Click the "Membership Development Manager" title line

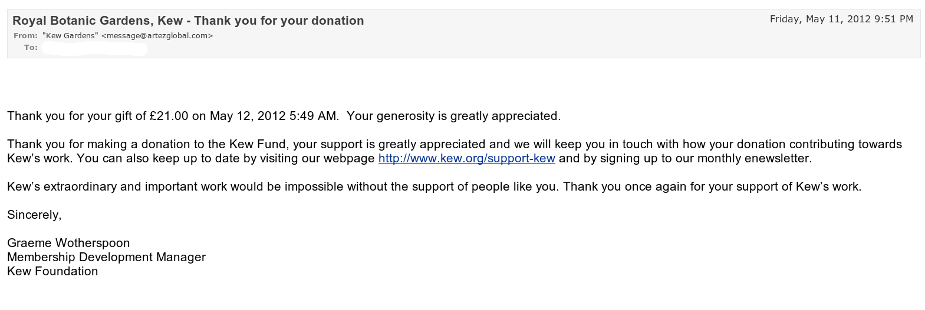pyautogui.click(x=106, y=257)
